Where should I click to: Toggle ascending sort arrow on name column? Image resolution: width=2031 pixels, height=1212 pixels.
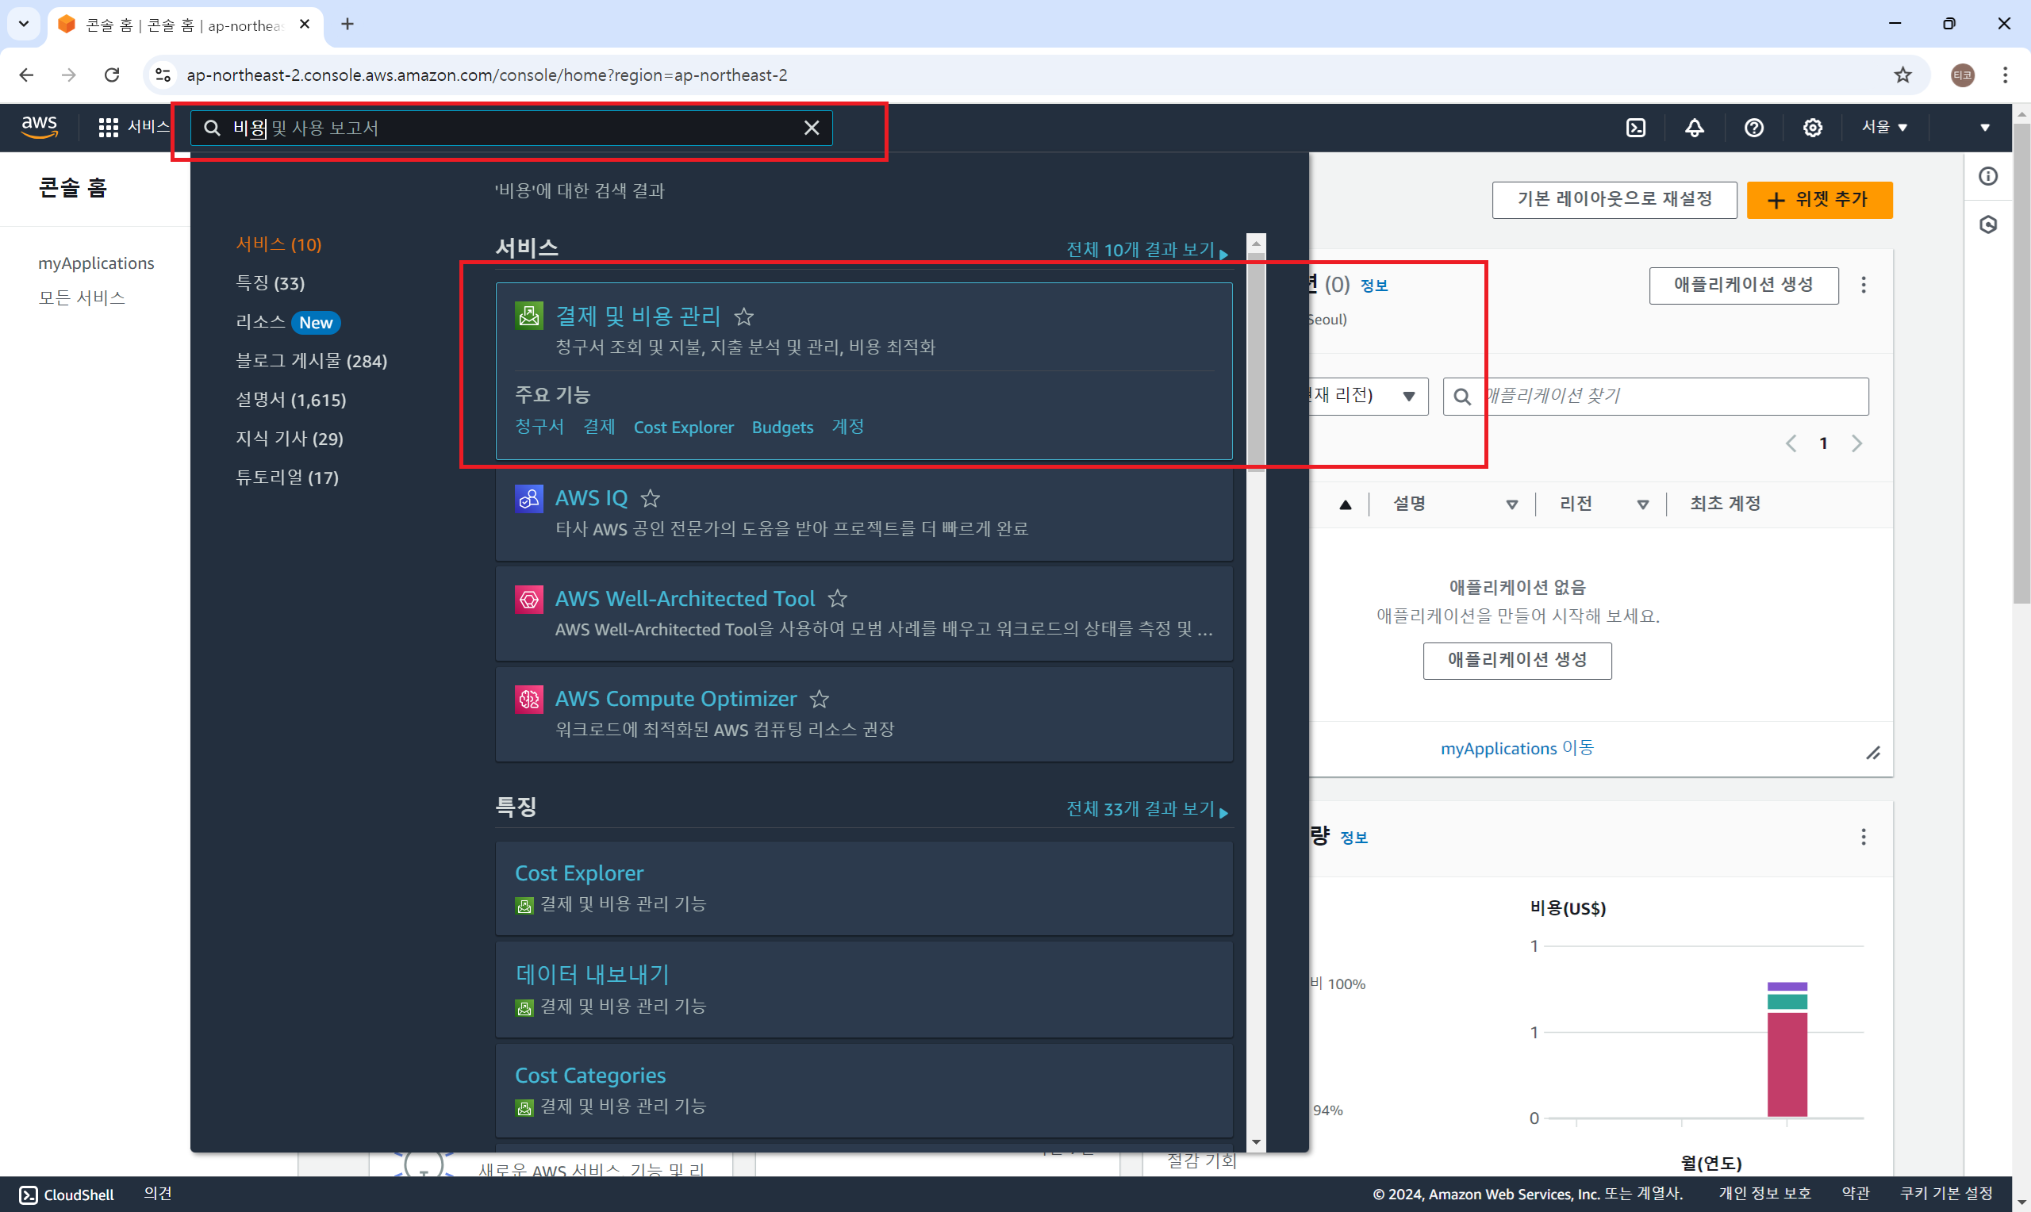[1345, 504]
